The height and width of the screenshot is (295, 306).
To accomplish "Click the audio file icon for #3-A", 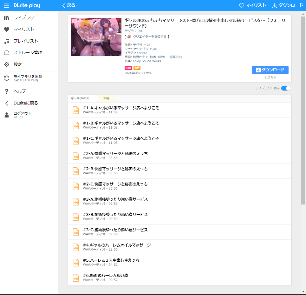I will (x=76, y=202).
